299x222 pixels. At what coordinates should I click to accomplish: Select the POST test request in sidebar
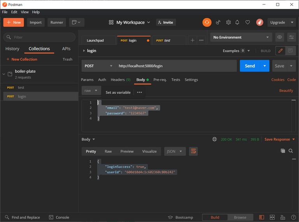pyautogui.click(x=39, y=88)
